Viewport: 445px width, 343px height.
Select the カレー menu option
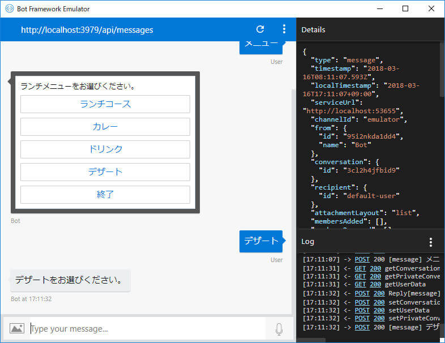(105, 127)
